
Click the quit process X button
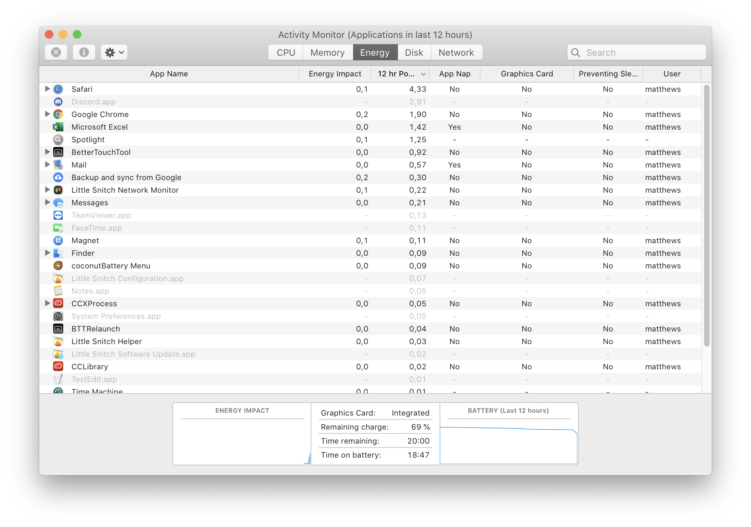(56, 53)
